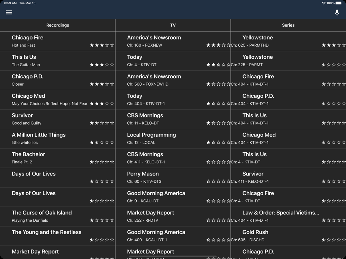Open Chicago P.D. series Ch: 404
Viewport: 346px width, 259px height.
[289, 99]
